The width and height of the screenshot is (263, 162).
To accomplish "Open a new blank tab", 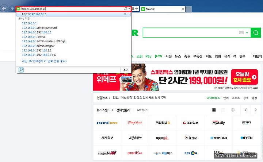I will [189, 9].
